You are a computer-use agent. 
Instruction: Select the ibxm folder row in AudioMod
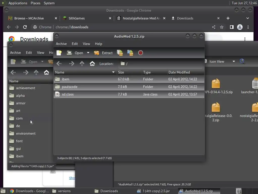tap(129, 79)
